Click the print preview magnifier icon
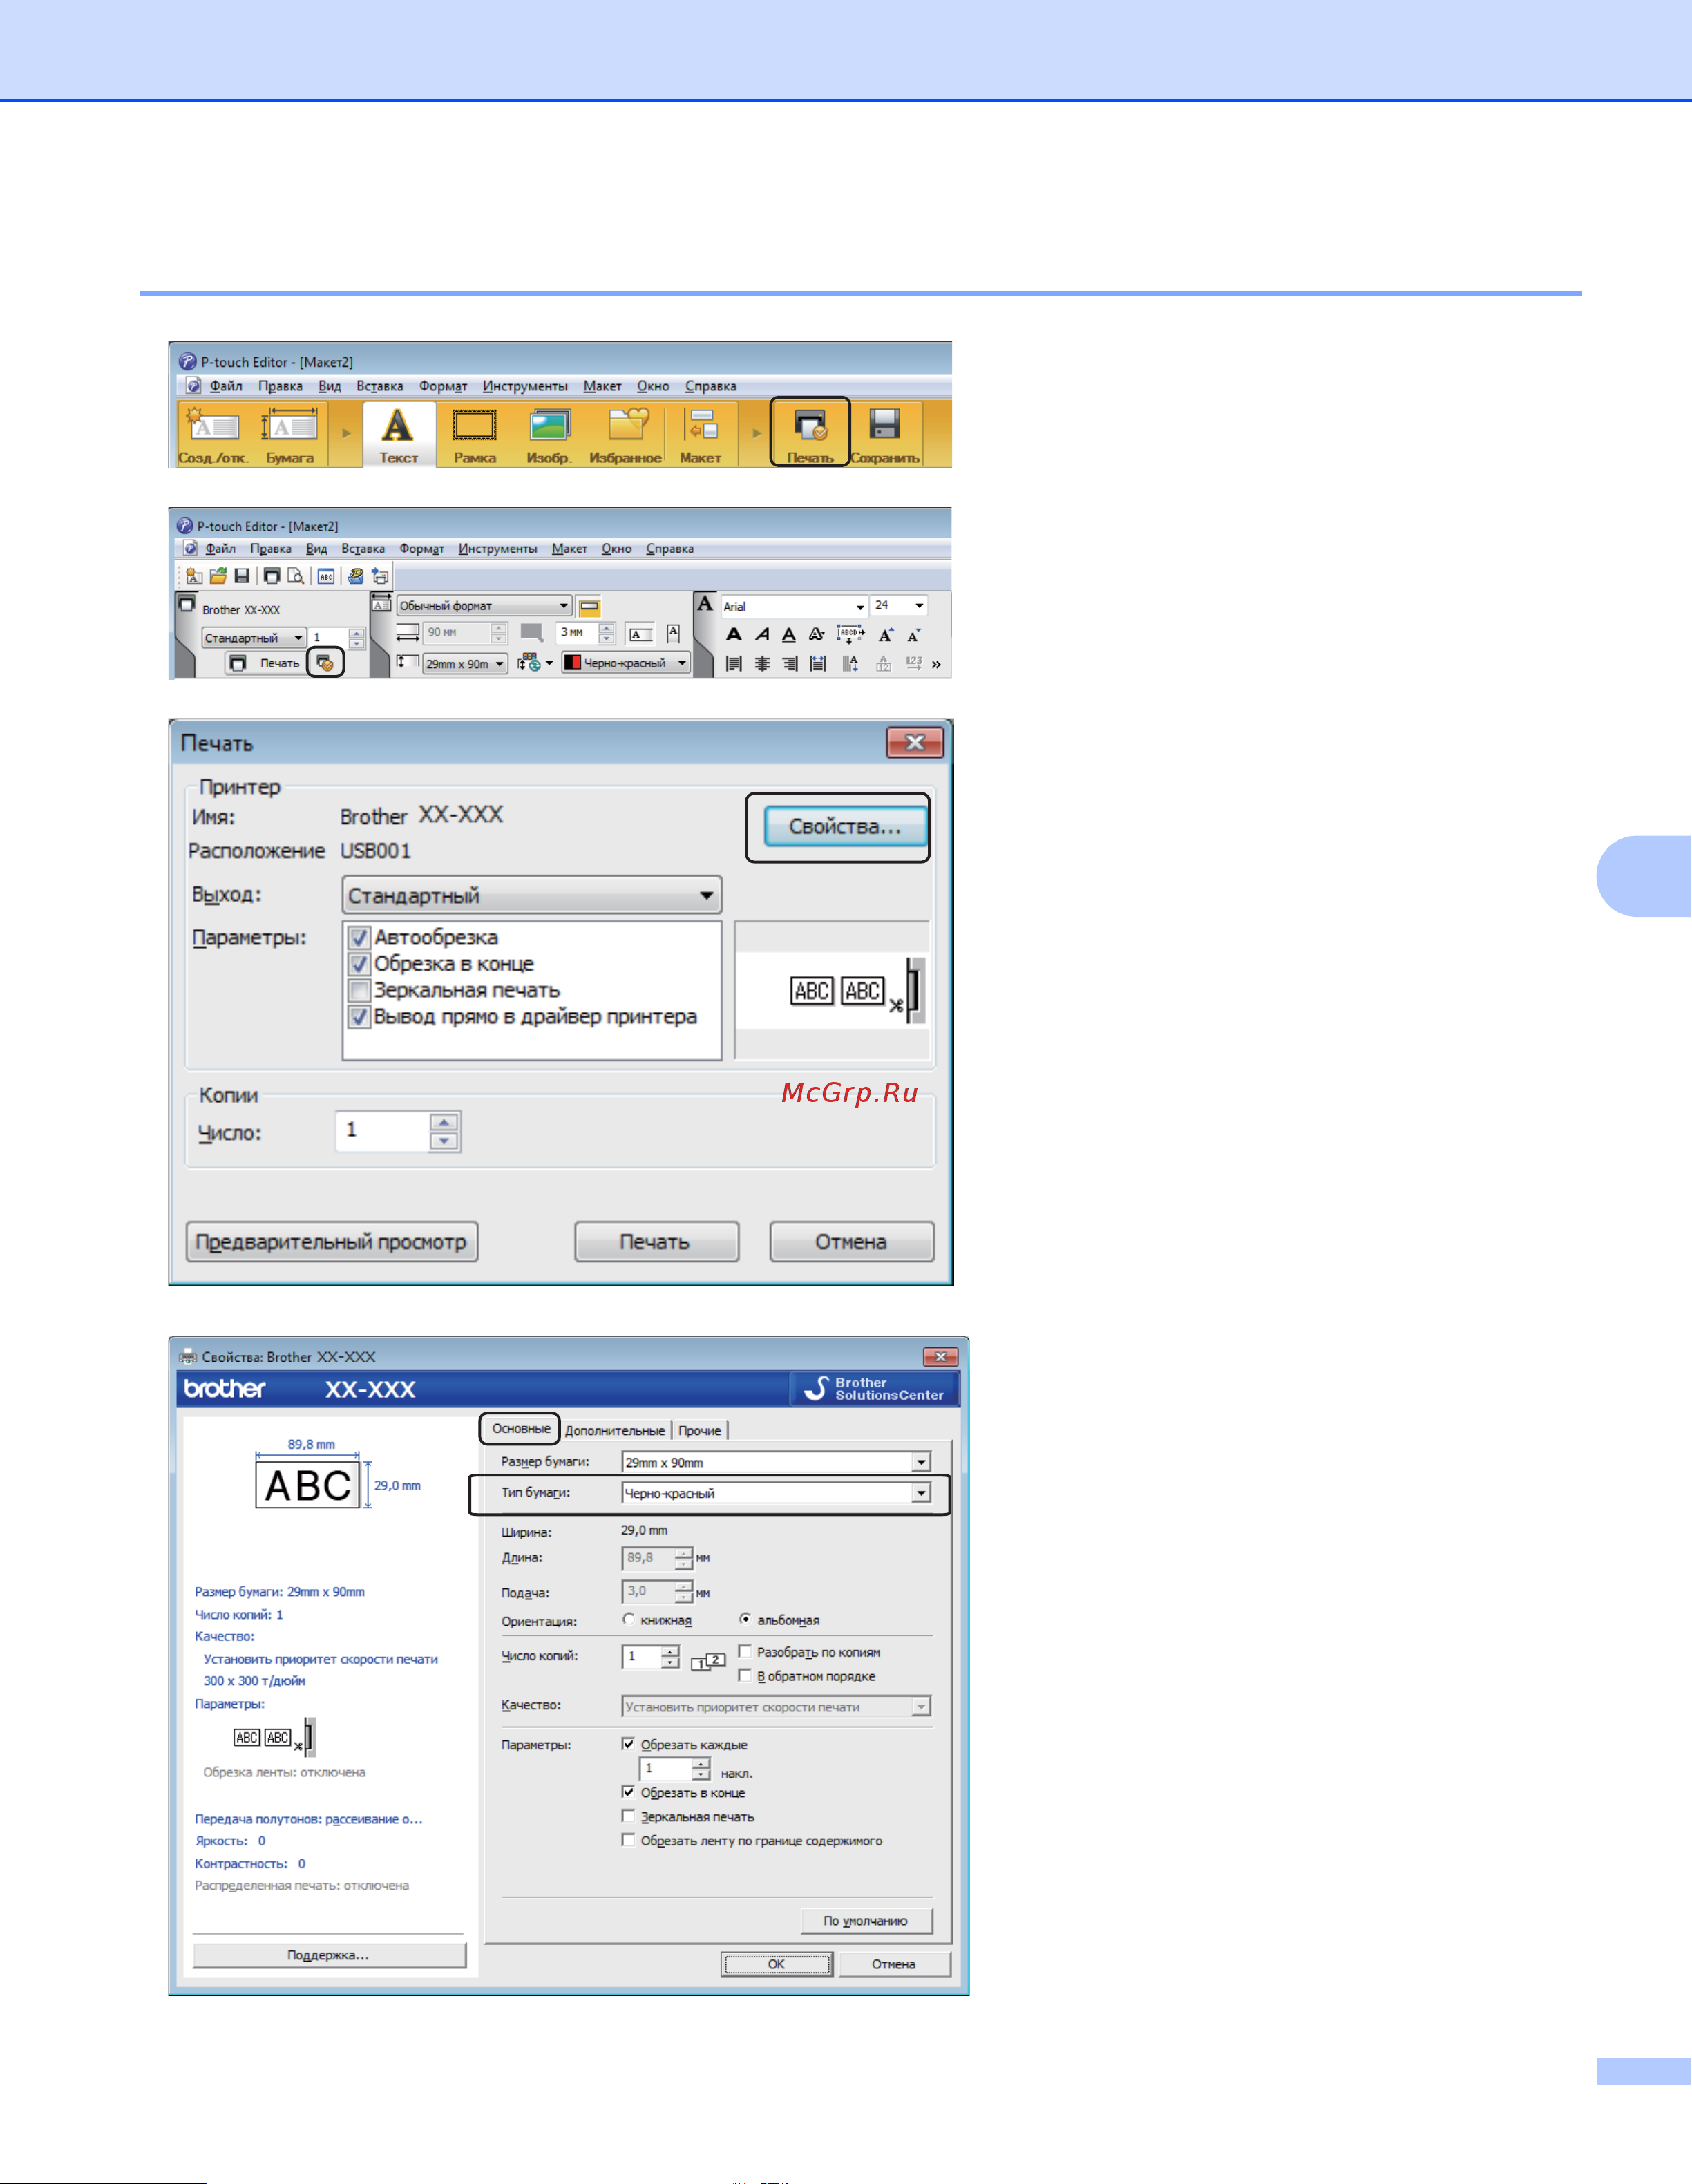Image resolution: width=1692 pixels, height=2184 pixels. coord(296,576)
